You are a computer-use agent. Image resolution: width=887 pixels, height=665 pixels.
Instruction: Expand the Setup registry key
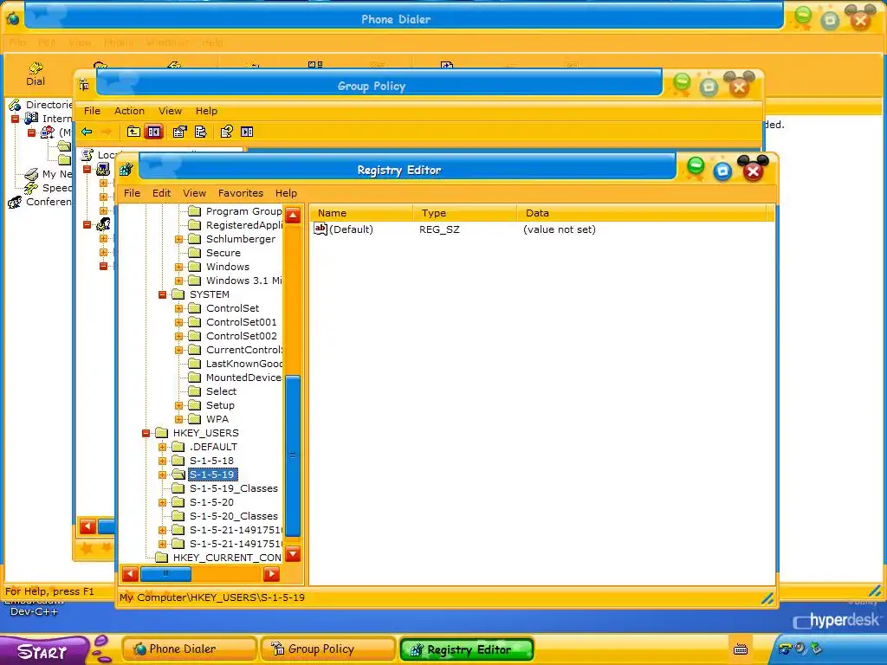178,405
